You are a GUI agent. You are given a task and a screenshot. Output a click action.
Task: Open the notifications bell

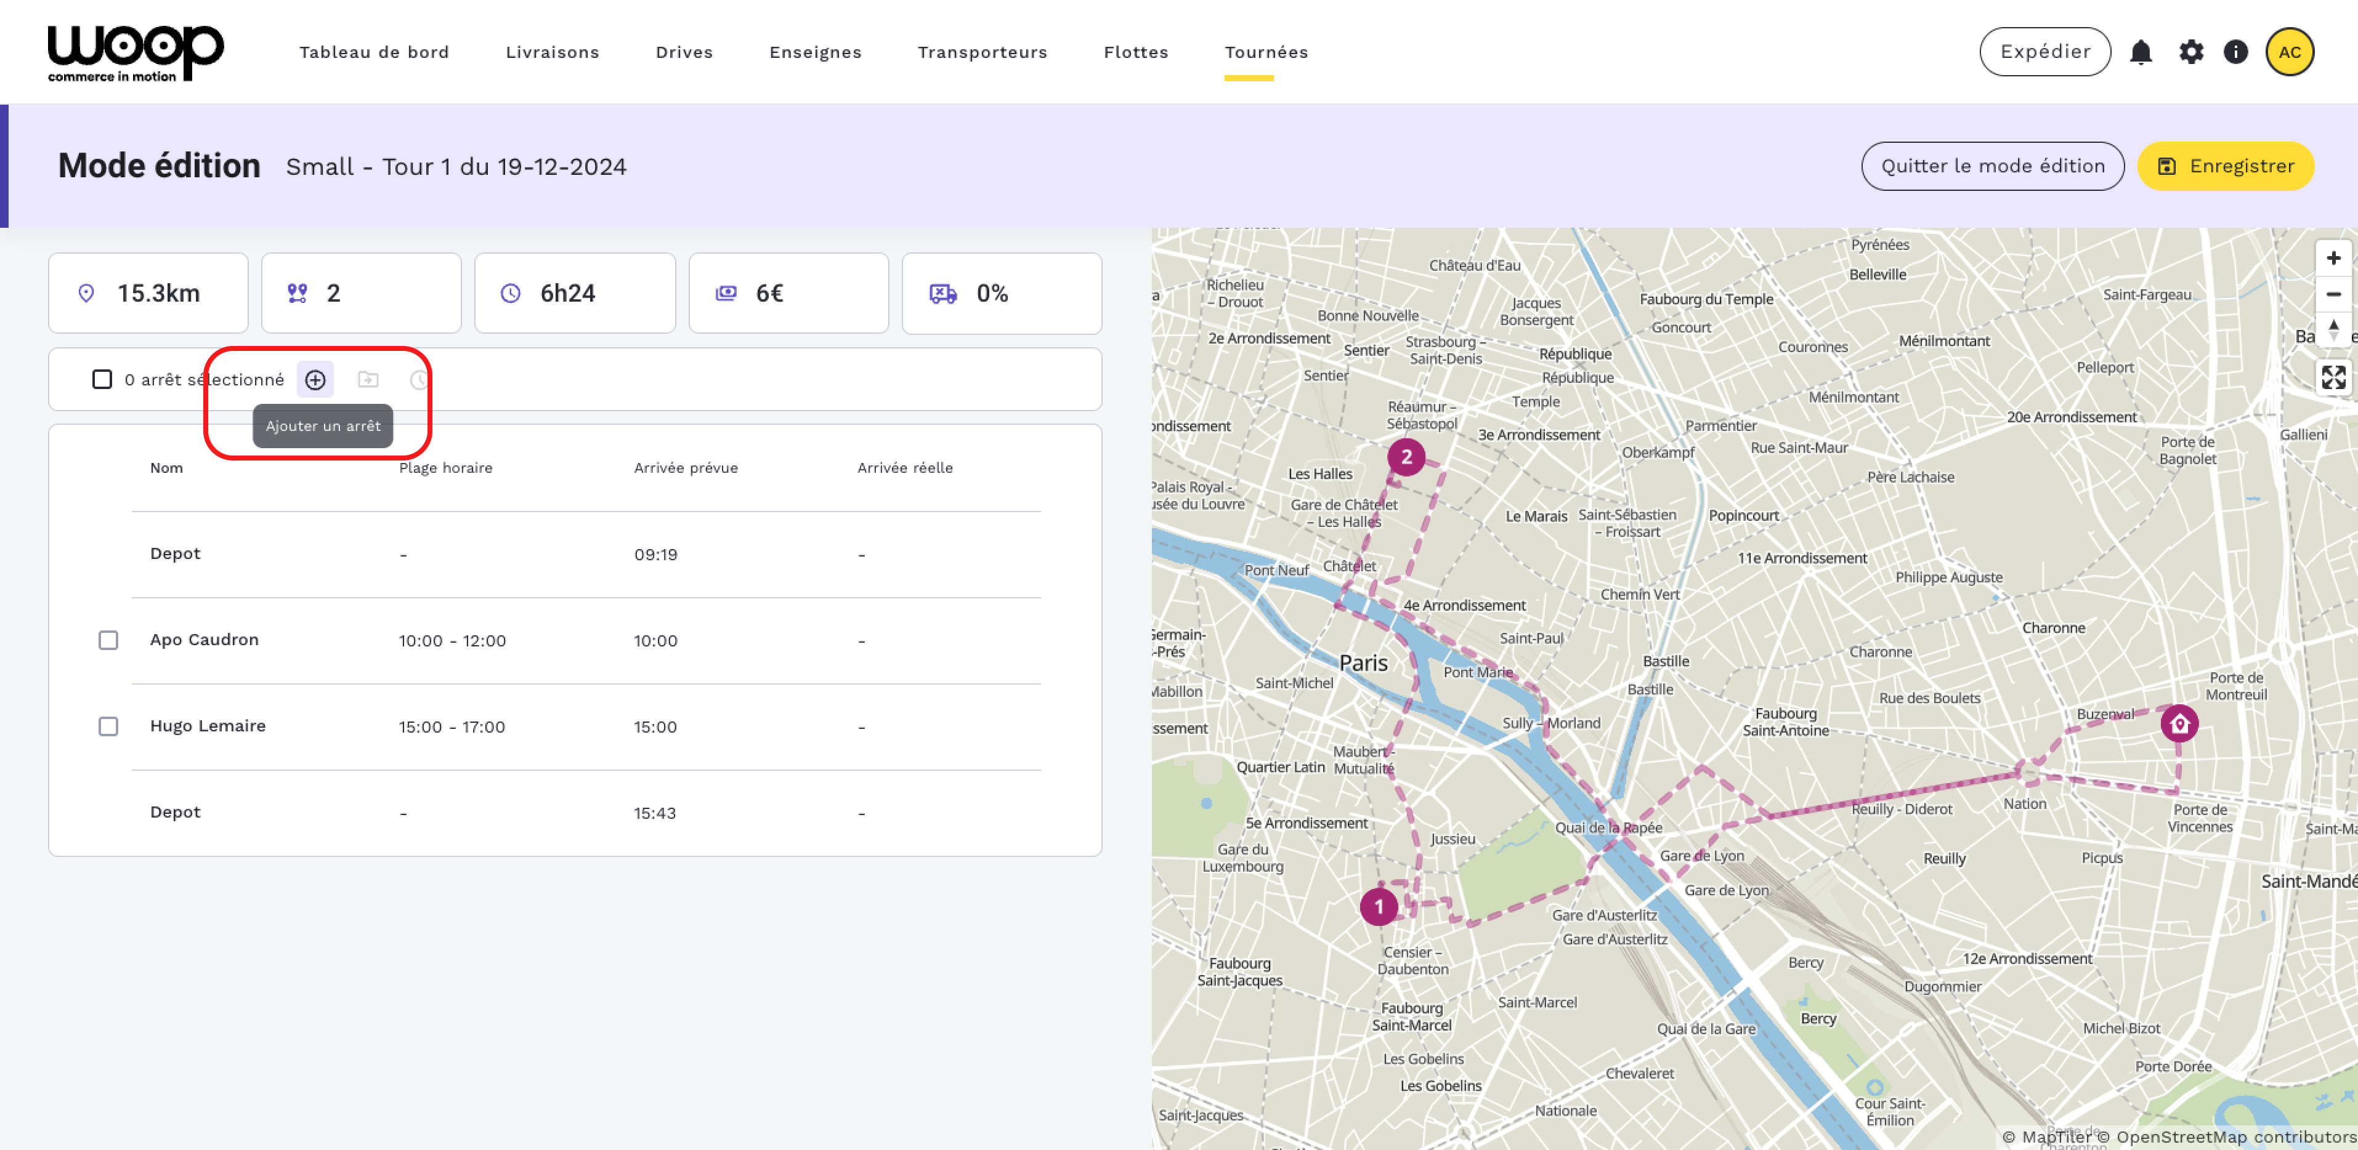point(2140,52)
